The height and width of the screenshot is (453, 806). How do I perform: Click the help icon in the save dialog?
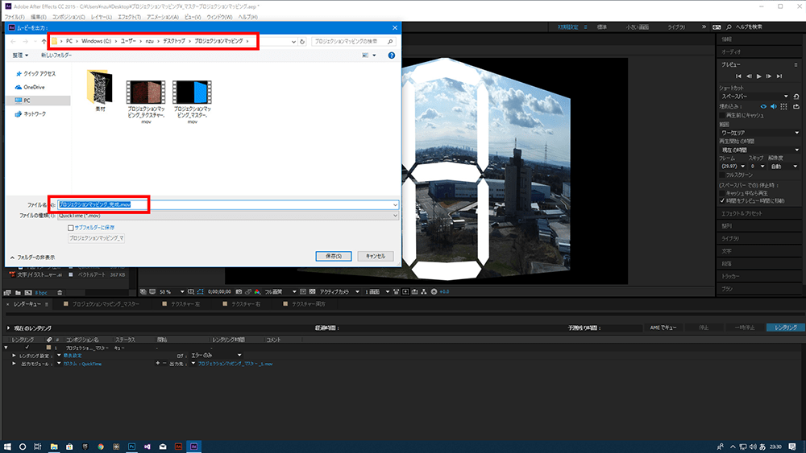coord(392,56)
